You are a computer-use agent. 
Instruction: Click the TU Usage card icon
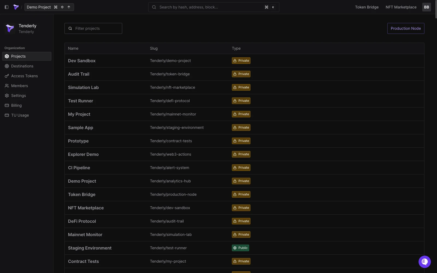7,115
